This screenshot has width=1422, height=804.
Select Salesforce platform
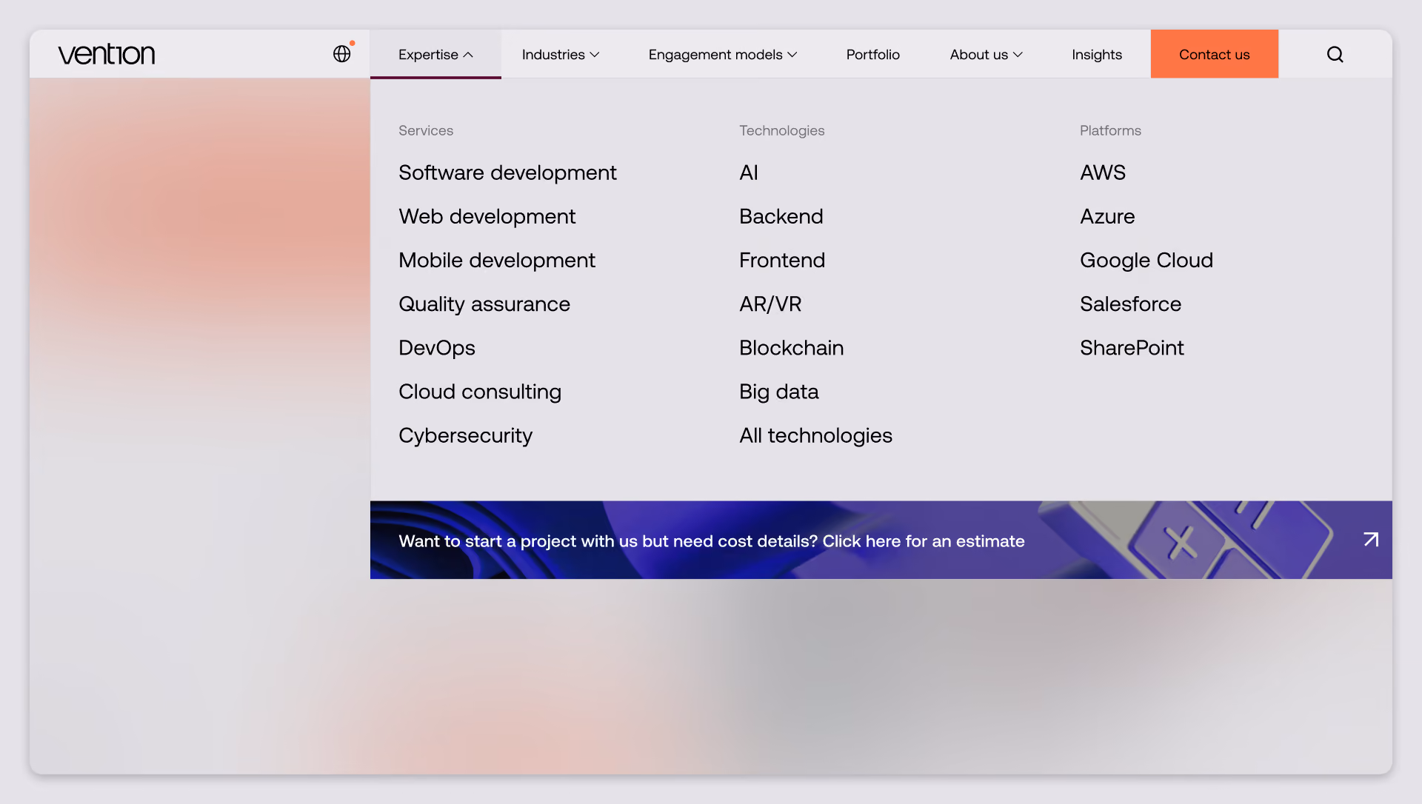[1130, 304]
